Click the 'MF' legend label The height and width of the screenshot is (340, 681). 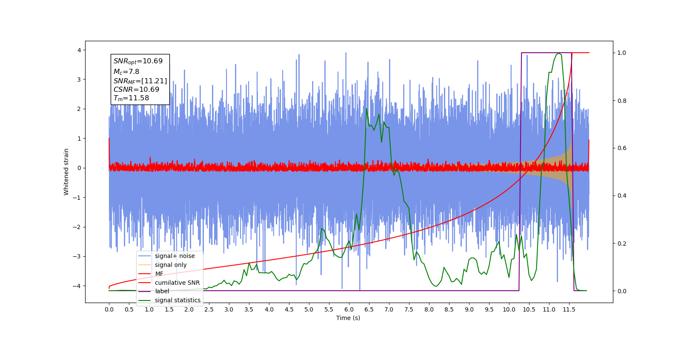point(159,274)
